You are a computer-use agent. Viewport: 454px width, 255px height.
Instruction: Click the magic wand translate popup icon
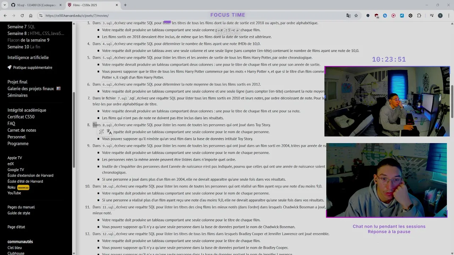(x=101, y=132)
